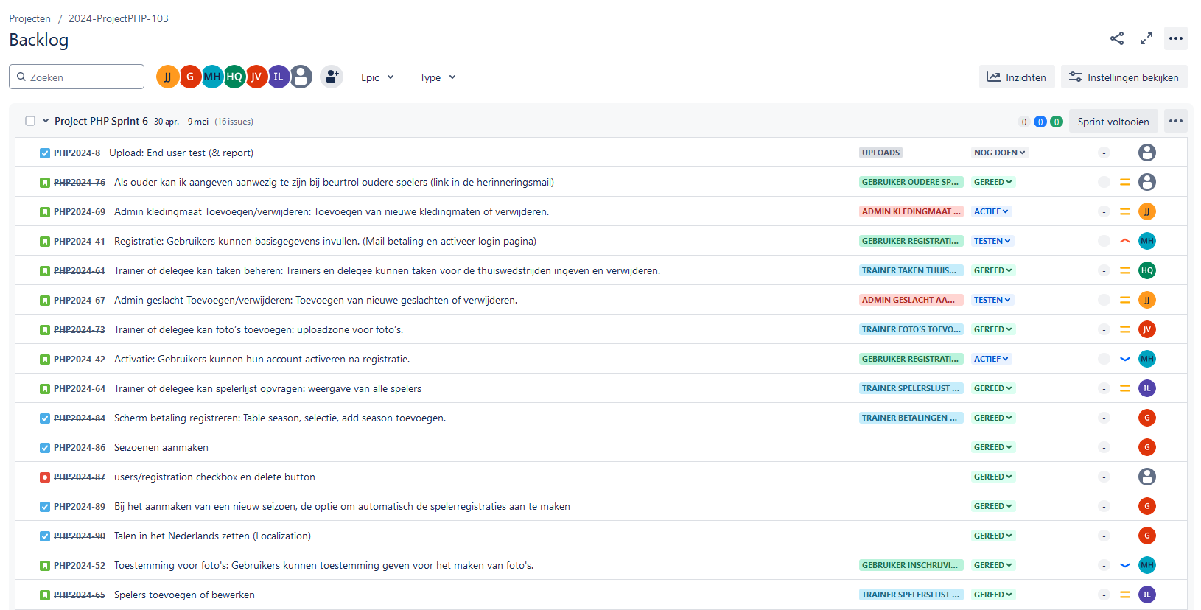Click the share icon in header
1201x610 pixels.
(x=1117, y=38)
